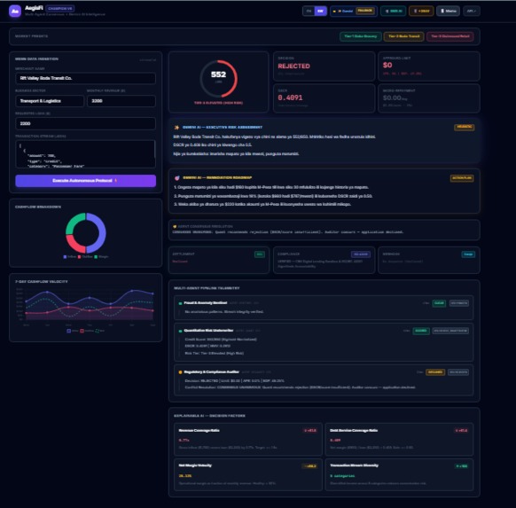
Task: Click the Rift Valley Boda Transit Co. text
Action: pyautogui.click(x=46, y=78)
